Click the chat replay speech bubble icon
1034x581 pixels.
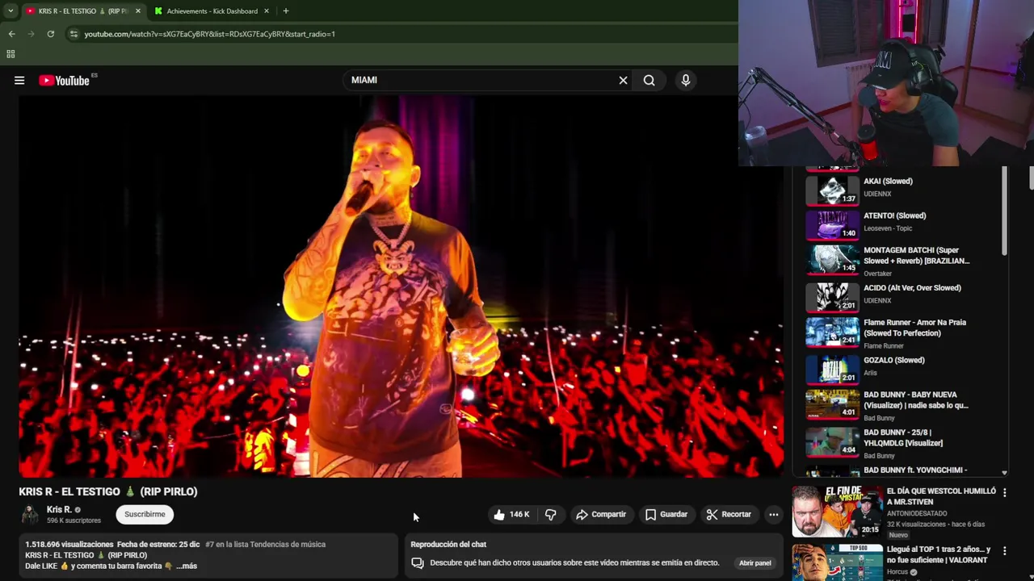pyautogui.click(x=418, y=562)
